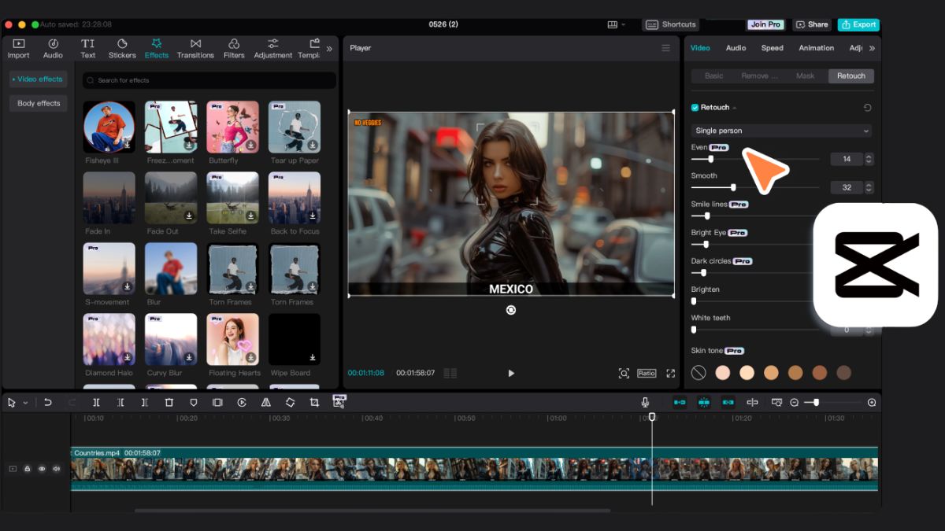The image size is (945, 531).
Task: Click the rotate handle below the video preview
Action: click(510, 310)
